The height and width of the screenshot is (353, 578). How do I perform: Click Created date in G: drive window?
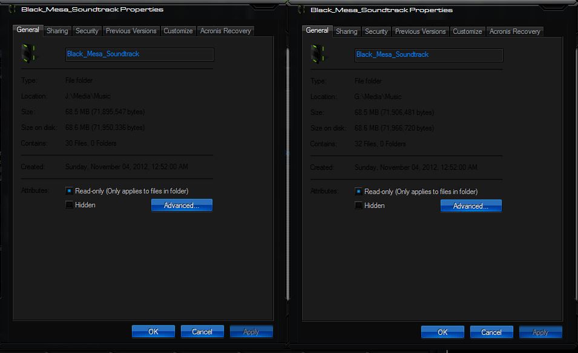pos(416,167)
